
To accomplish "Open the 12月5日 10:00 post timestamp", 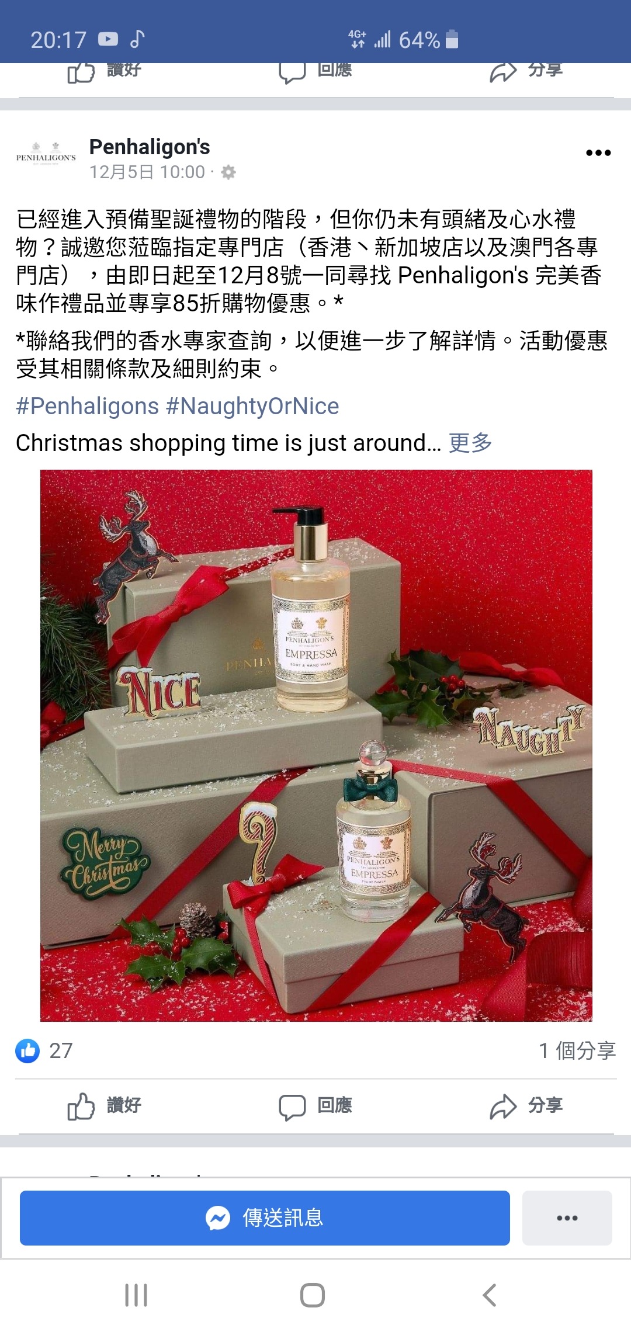I will (147, 172).
